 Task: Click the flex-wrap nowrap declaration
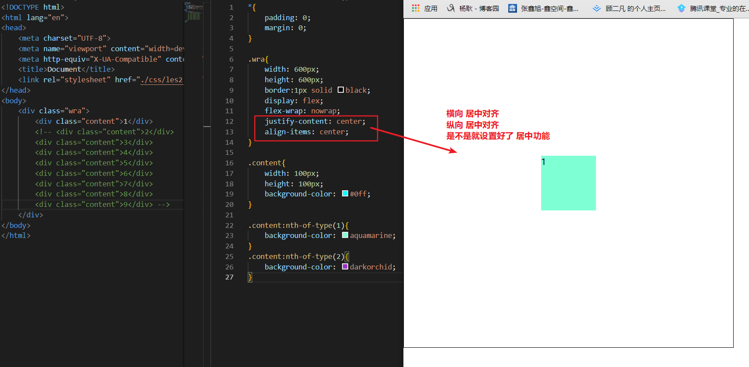click(302, 111)
